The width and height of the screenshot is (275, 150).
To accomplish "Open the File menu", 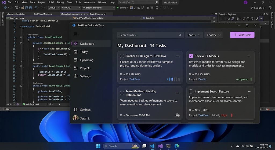I will 9,2.
